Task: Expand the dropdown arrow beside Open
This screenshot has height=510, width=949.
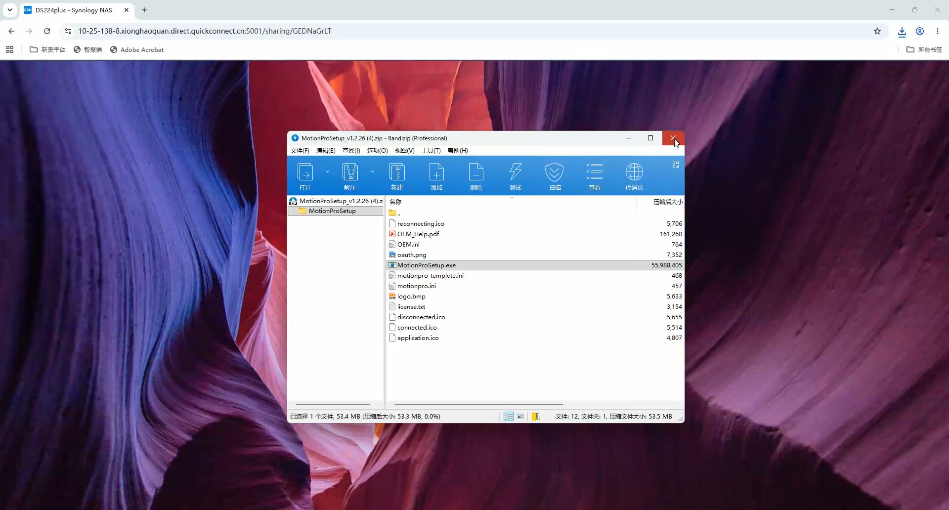Action: click(x=327, y=171)
